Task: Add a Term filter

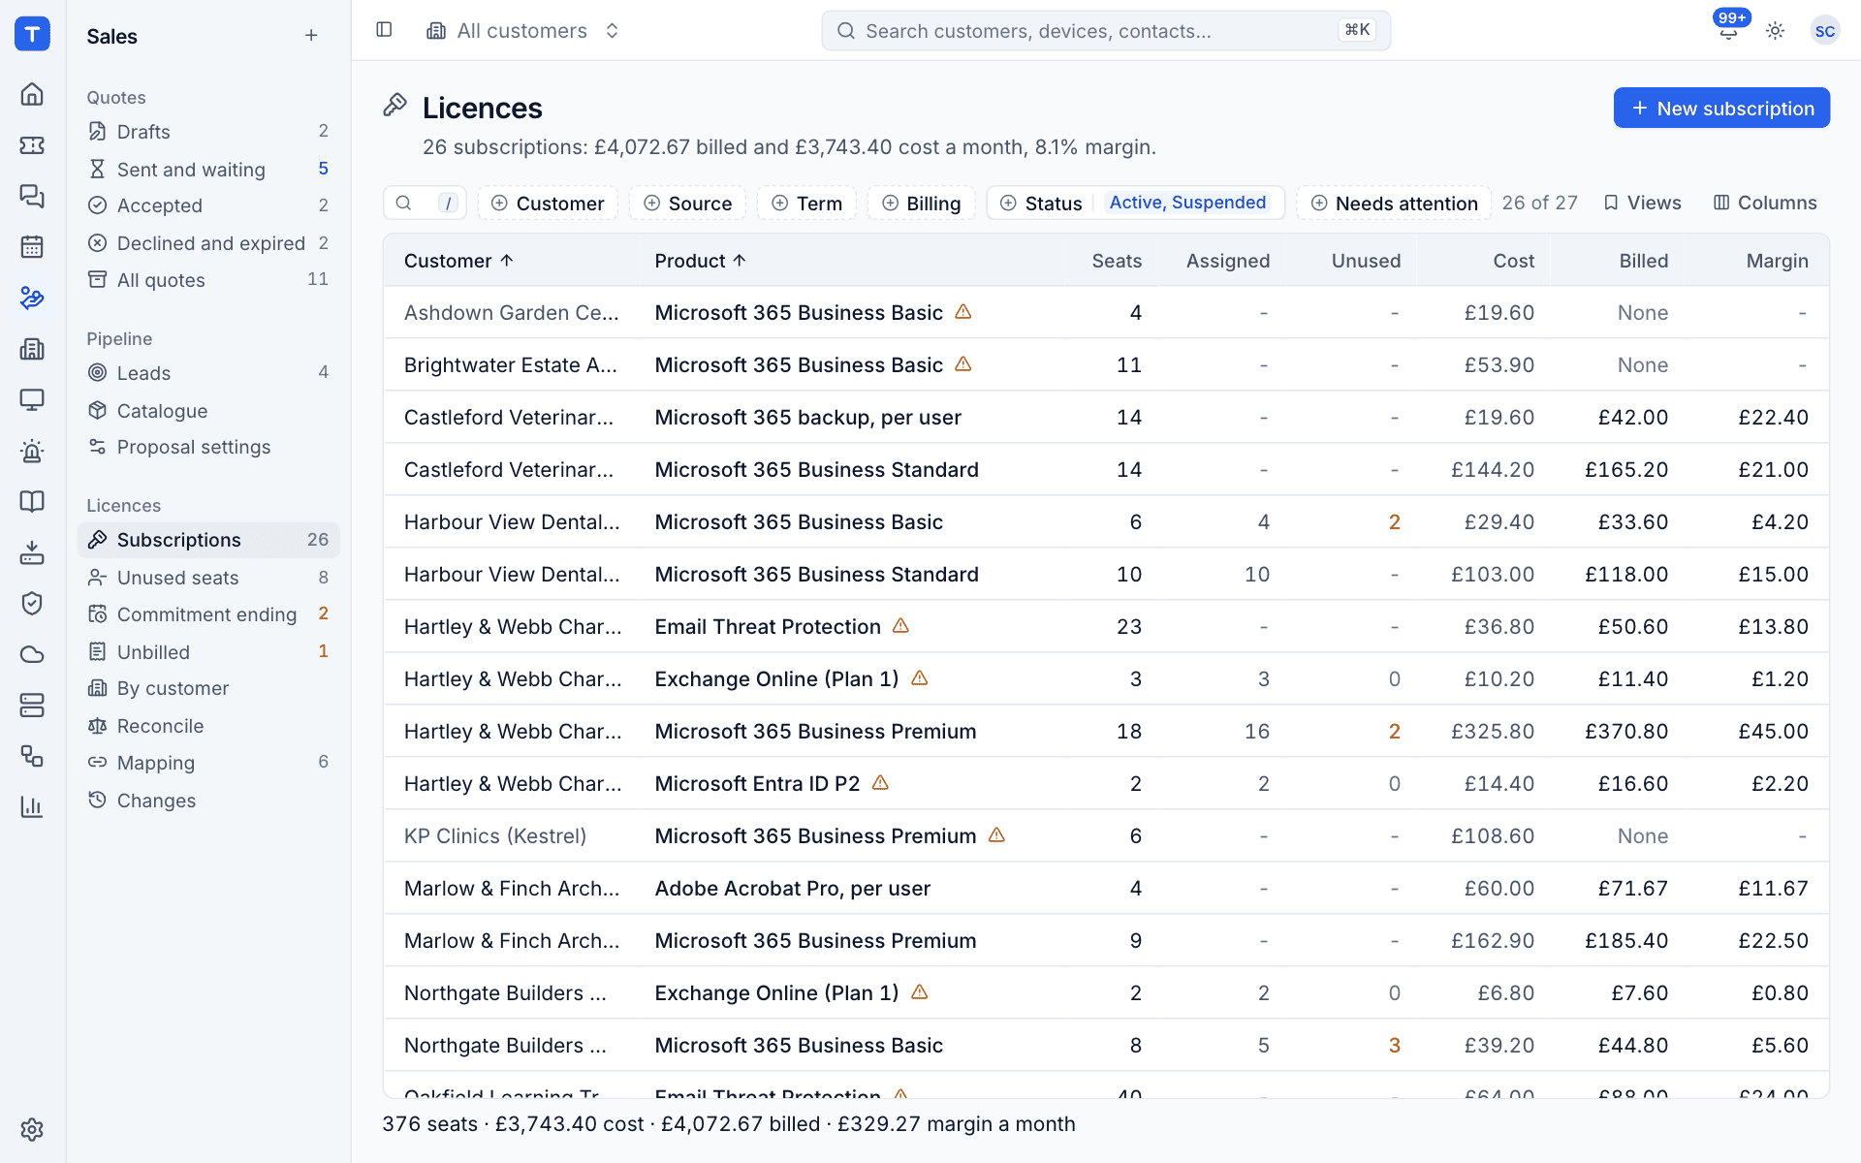Action: tap(806, 203)
